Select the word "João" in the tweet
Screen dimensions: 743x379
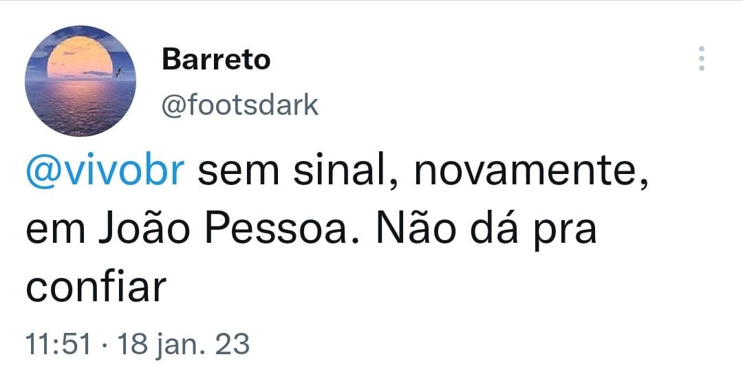pos(144,228)
